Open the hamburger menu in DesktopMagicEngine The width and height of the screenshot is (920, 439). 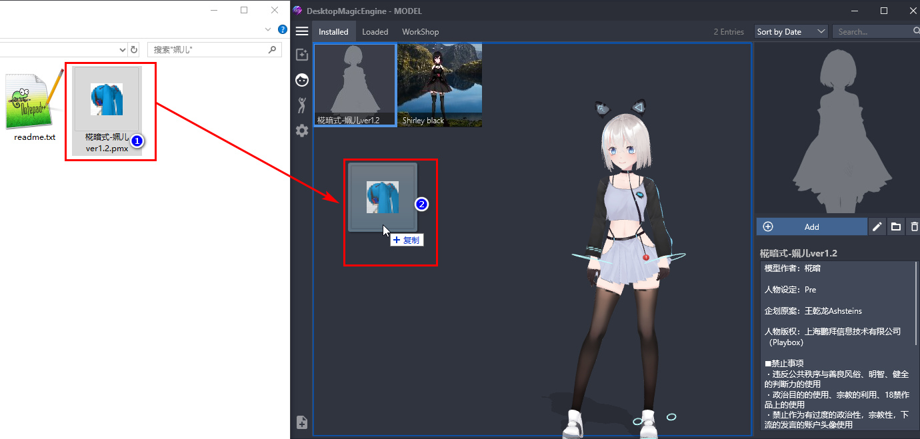pos(302,31)
